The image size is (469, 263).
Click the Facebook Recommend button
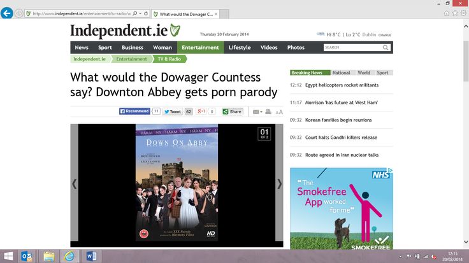(x=134, y=111)
